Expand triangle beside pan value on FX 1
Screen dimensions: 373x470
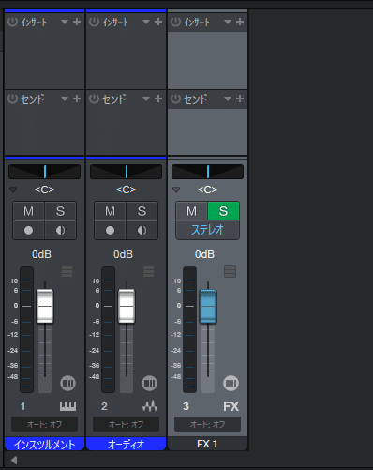click(x=176, y=190)
